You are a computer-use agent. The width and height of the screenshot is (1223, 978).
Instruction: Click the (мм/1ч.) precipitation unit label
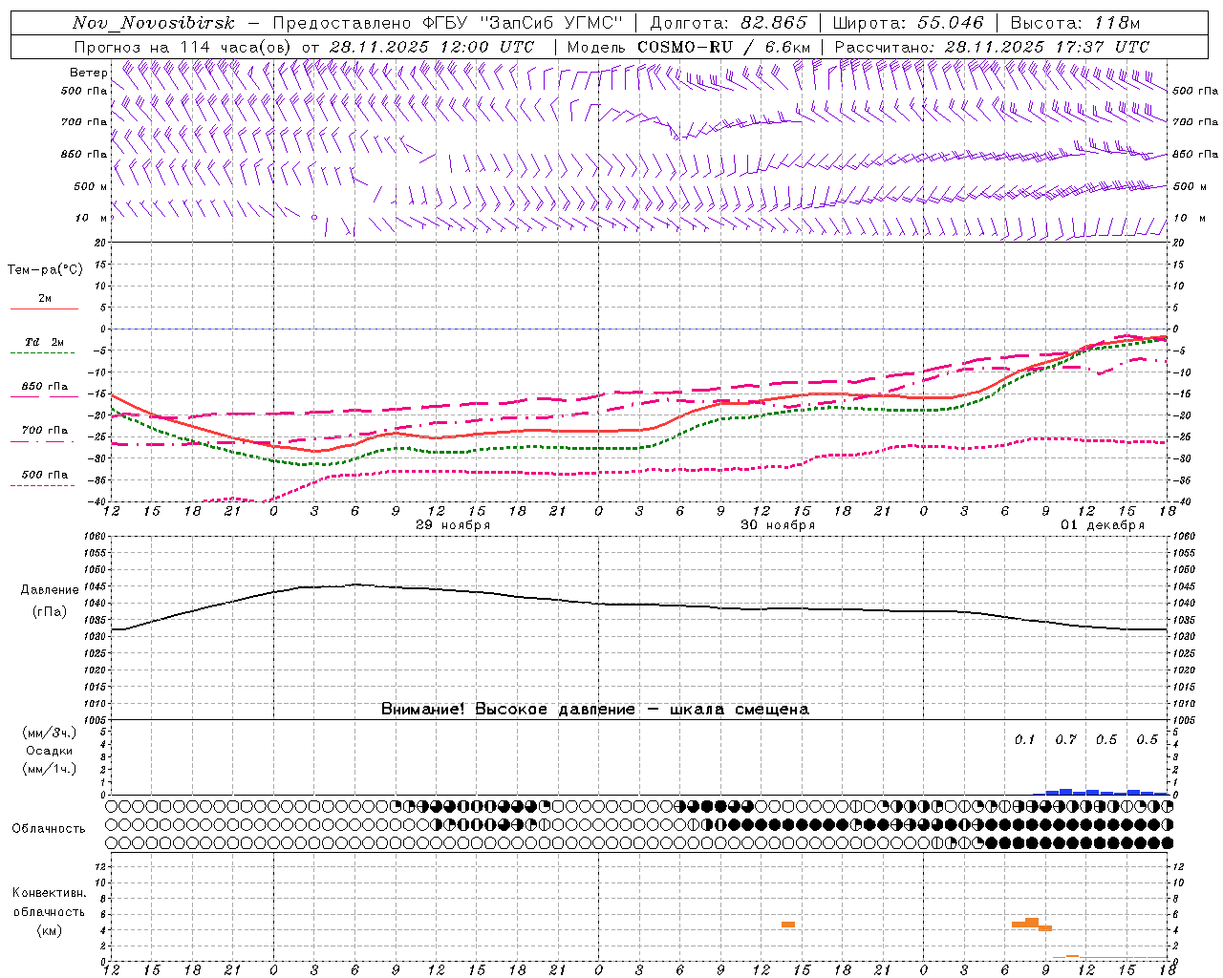click(x=50, y=769)
